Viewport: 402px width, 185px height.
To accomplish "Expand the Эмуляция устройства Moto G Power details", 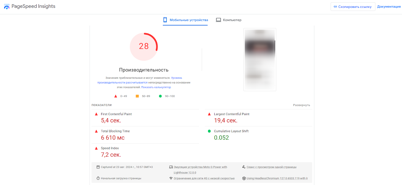I will (200, 167).
